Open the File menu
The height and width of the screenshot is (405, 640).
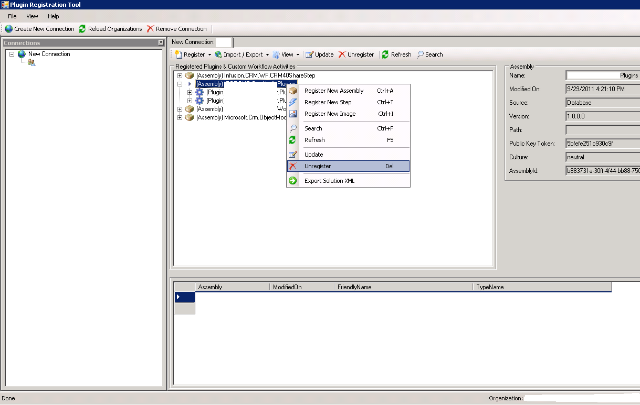(12, 16)
